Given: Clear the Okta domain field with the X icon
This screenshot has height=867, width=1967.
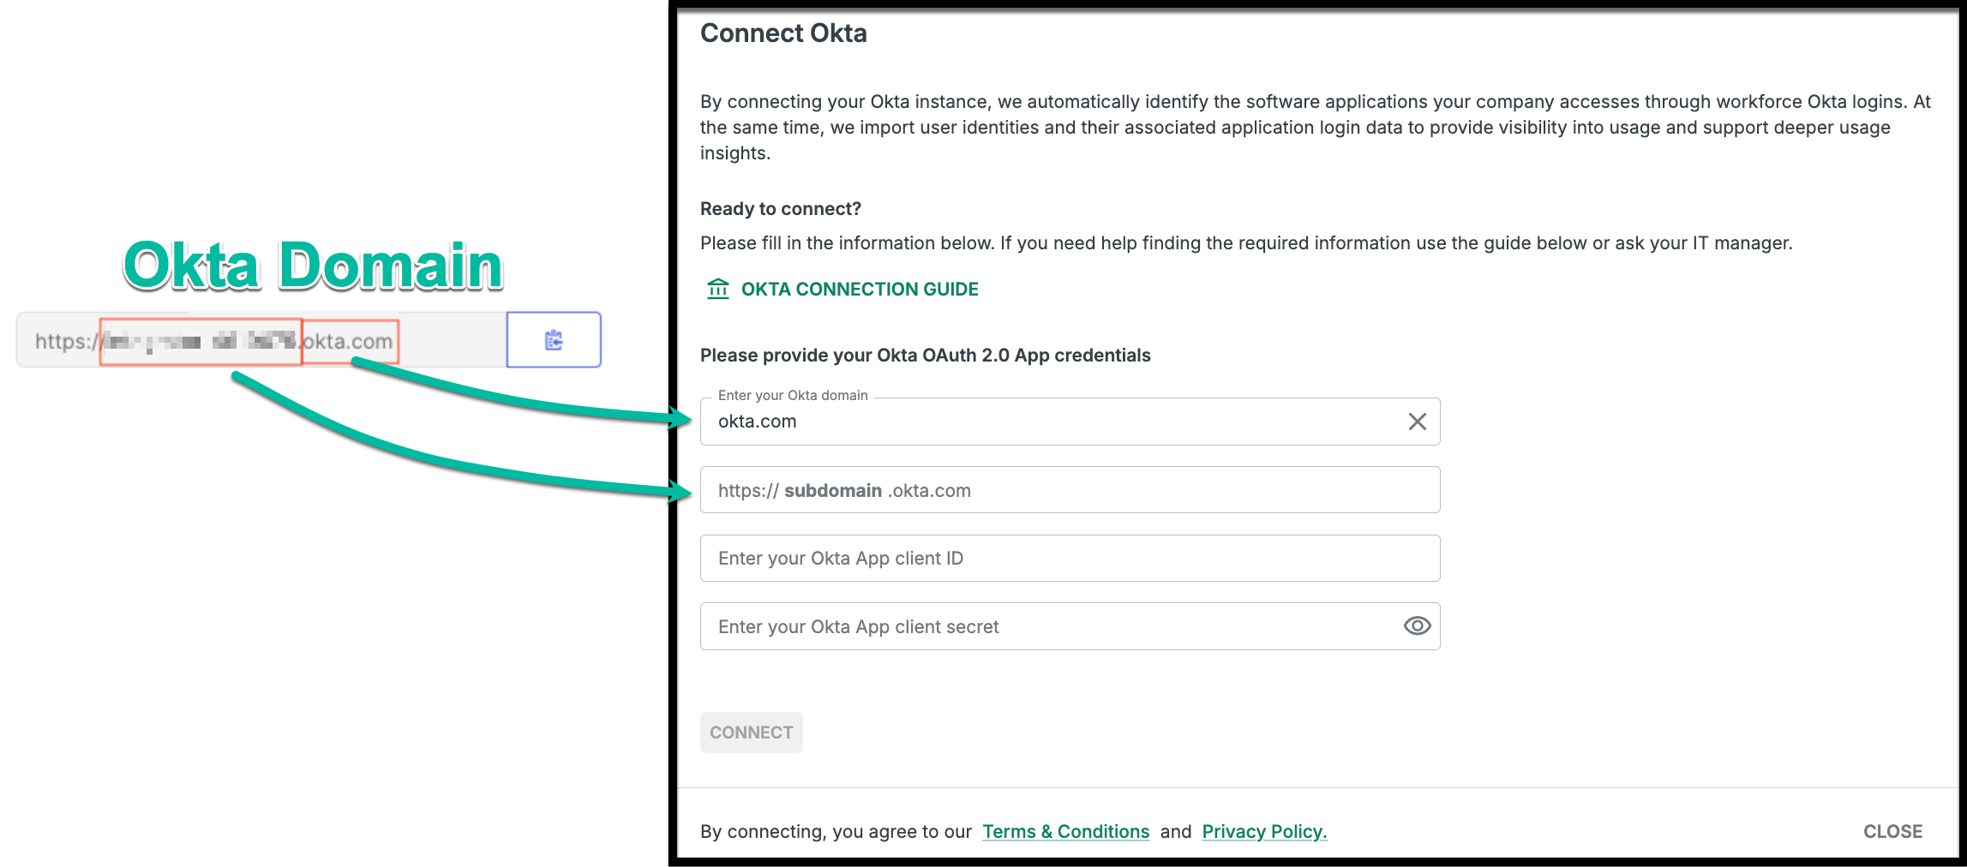Looking at the screenshot, I should point(1417,422).
